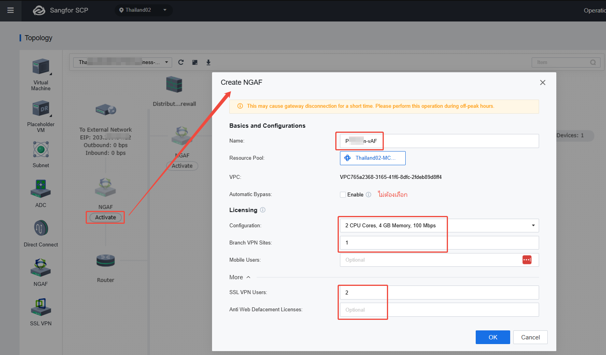Collapse the More section
This screenshot has height=355, width=606.
click(x=240, y=277)
